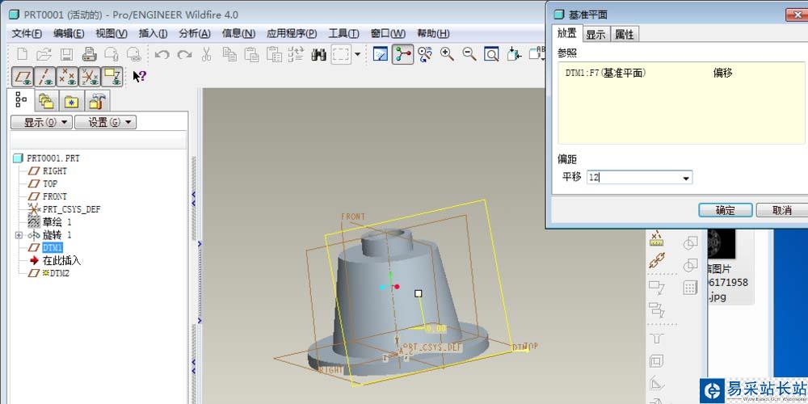
Task: Open the 编辑(E) menu
Action: tap(69, 33)
